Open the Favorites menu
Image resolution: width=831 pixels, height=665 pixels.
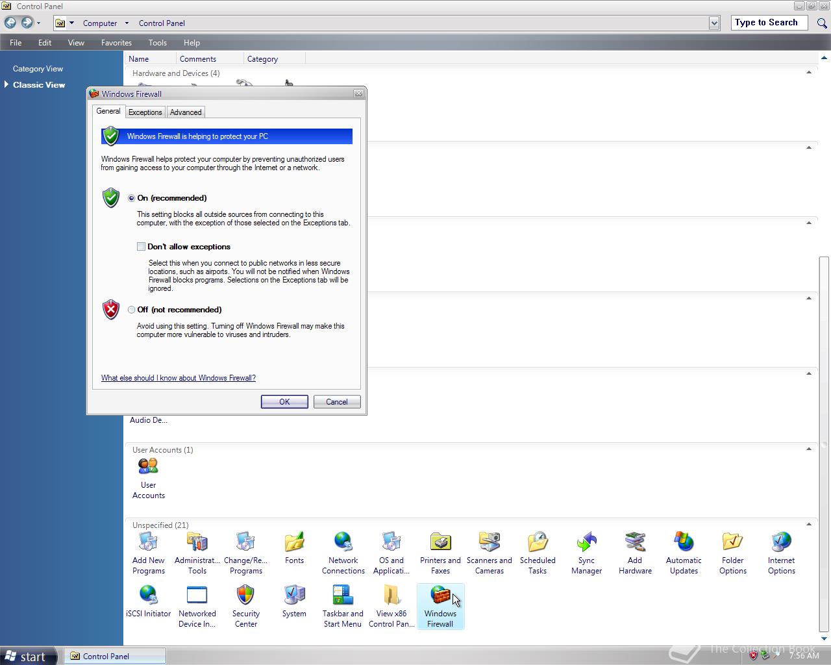[x=116, y=43]
